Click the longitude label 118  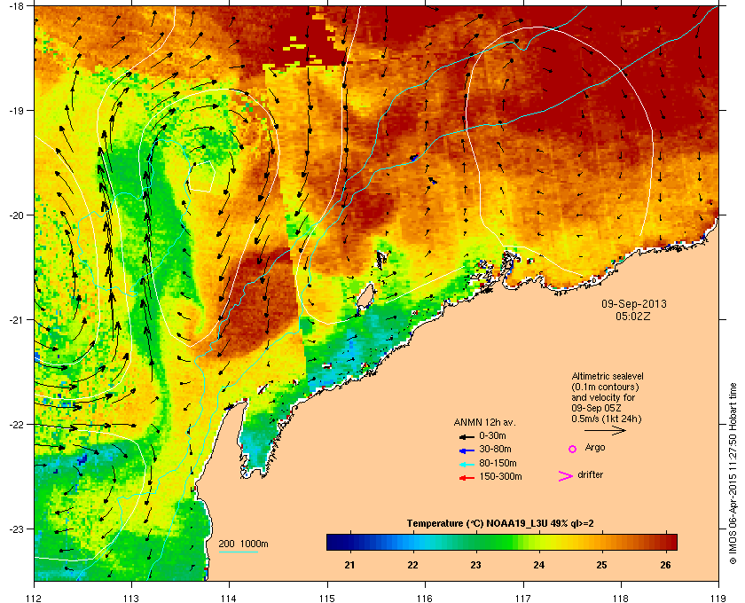click(621, 599)
